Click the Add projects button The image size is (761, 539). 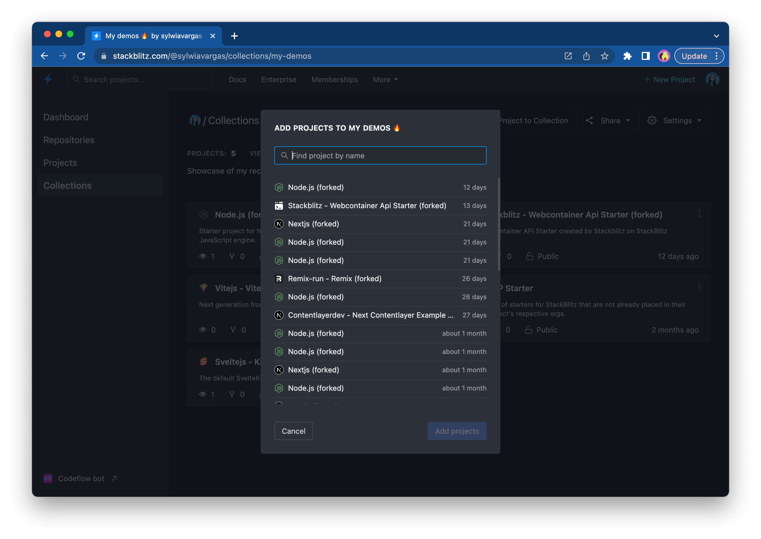tap(457, 431)
